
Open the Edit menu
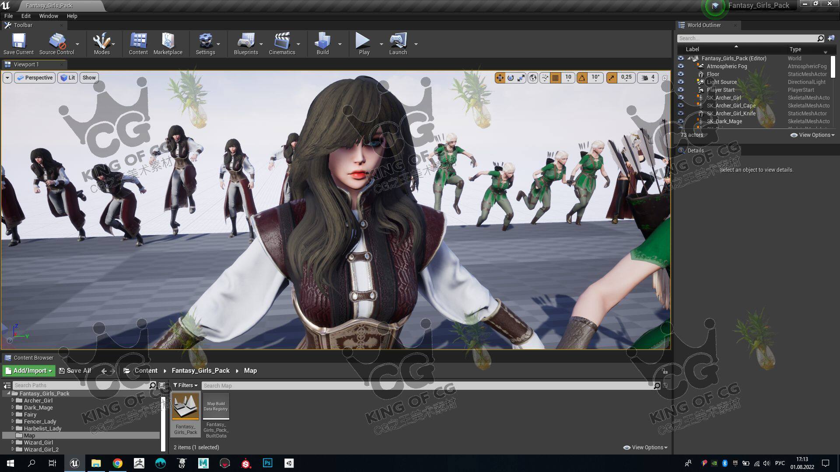coord(26,16)
